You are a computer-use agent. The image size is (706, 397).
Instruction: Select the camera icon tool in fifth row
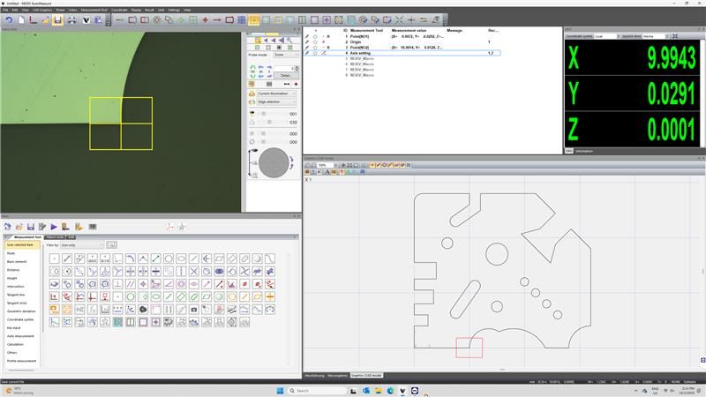[193, 310]
